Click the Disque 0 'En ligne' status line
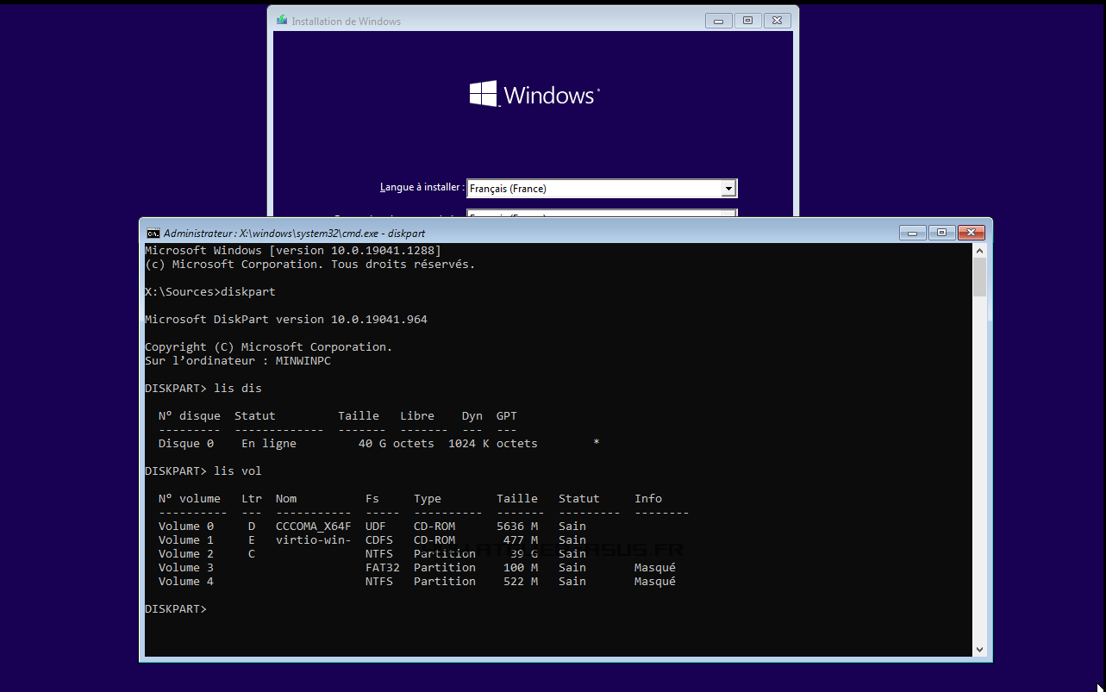The width and height of the screenshot is (1106, 692). (x=268, y=443)
